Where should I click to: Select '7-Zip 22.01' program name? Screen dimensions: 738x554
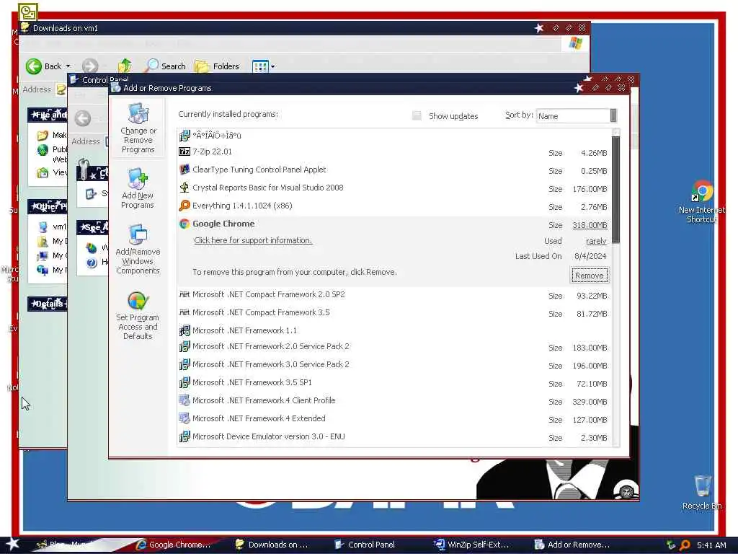click(x=213, y=151)
